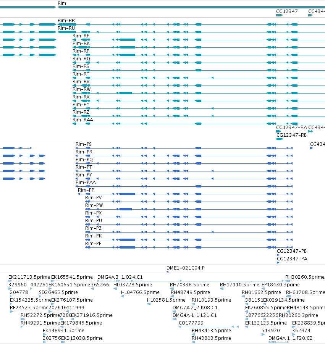Select the DMG4A.1_1.F20.C2 EST label
Viewport: 325px width, 344px height.
tap(290, 338)
